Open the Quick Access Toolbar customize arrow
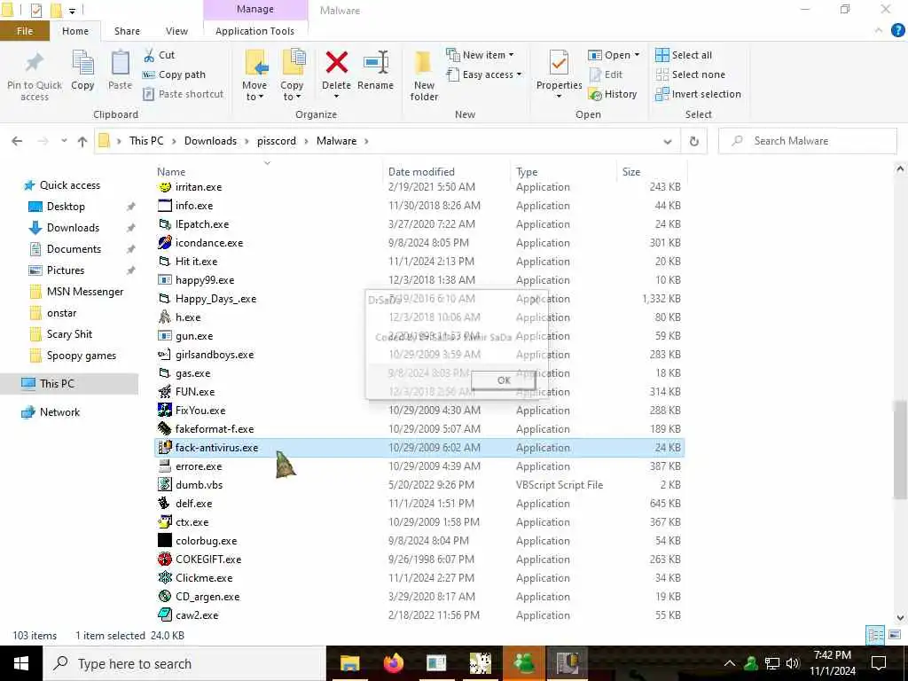Viewport: 908px width, 681px height. (73, 11)
